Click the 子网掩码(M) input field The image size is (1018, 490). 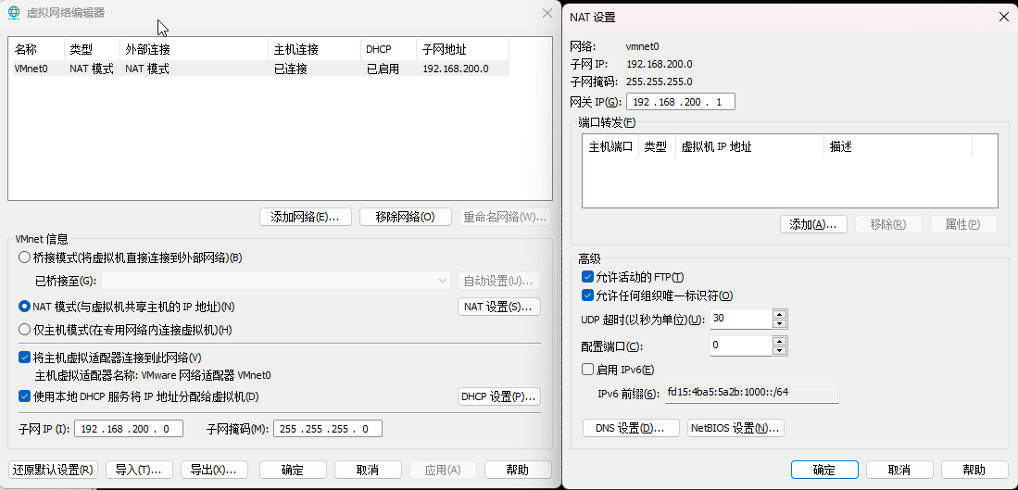click(328, 428)
